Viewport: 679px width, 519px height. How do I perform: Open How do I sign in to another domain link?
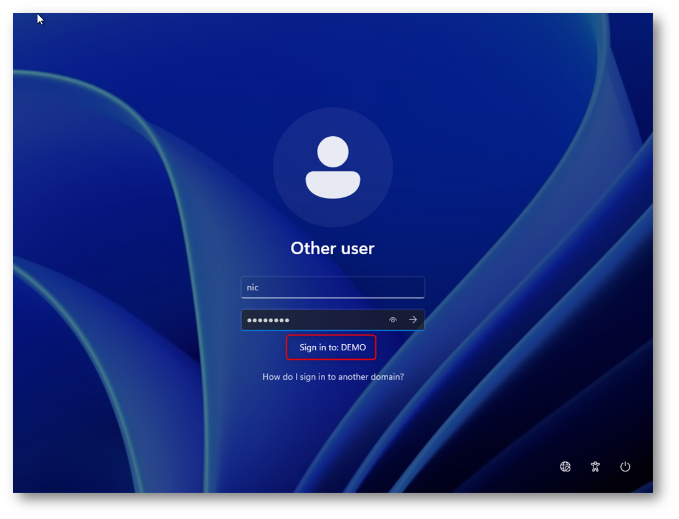[x=333, y=377]
